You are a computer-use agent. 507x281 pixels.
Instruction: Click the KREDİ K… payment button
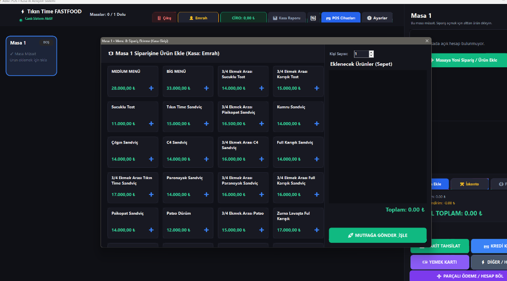(x=489, y=246)
